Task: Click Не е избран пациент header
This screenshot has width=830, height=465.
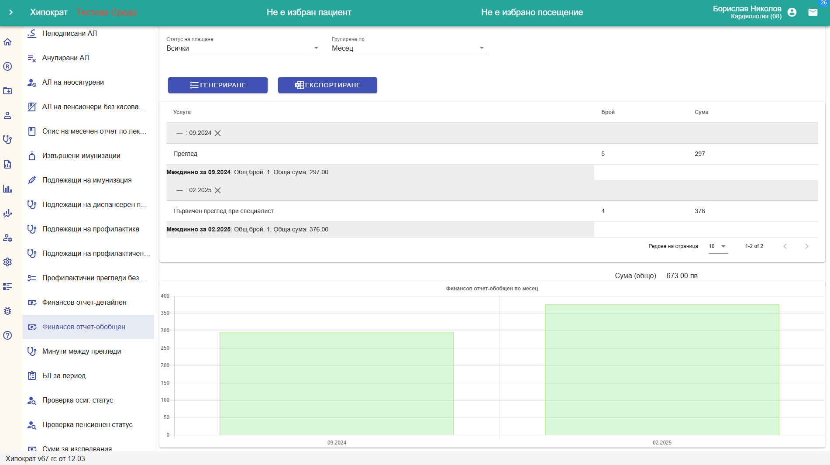Action: click(x=309, y=12)
